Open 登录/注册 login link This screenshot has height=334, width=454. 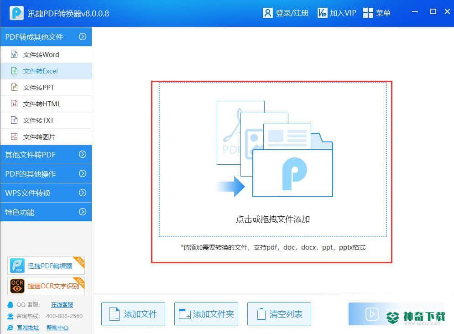click(x=292, y=13)
